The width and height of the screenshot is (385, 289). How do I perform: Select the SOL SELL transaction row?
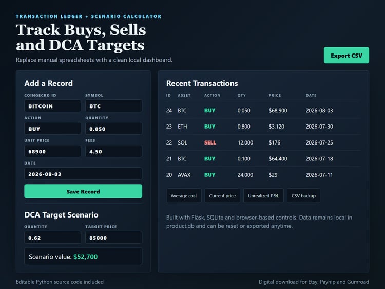[x=263, y=142]
